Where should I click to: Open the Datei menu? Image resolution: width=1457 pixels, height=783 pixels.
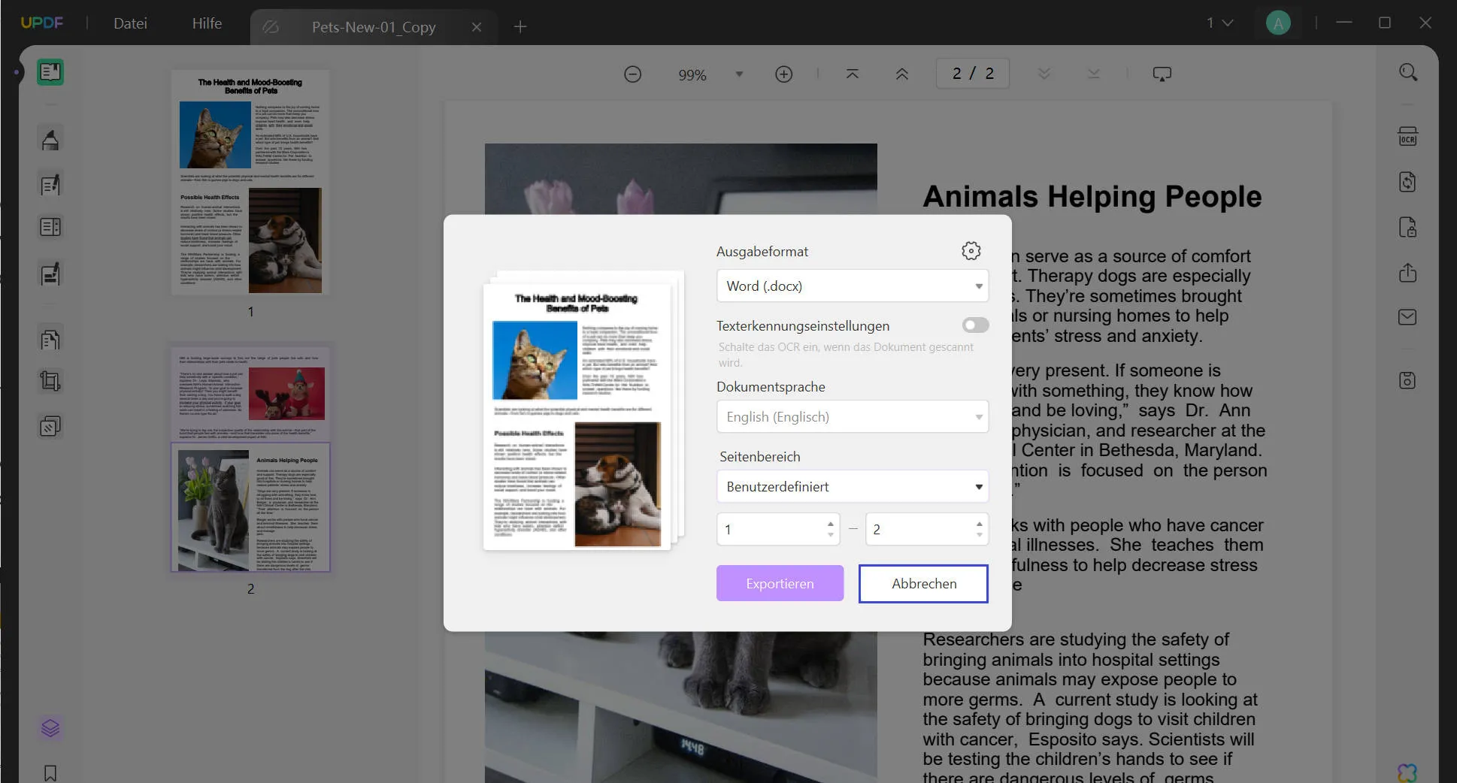(x=130, y=23)
